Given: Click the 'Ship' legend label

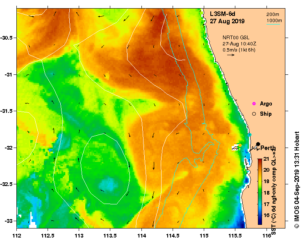Looking at the screenshot, I should [x=266, y=114].
